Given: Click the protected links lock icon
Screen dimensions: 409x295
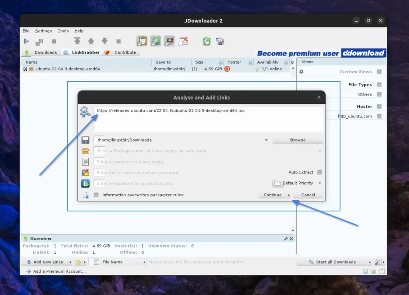Looking at the screenshot, I should (x=85, y=183).
